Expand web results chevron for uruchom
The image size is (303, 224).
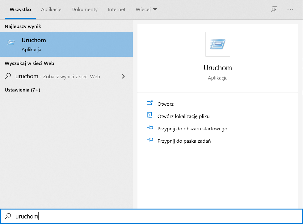pos(124,76)
